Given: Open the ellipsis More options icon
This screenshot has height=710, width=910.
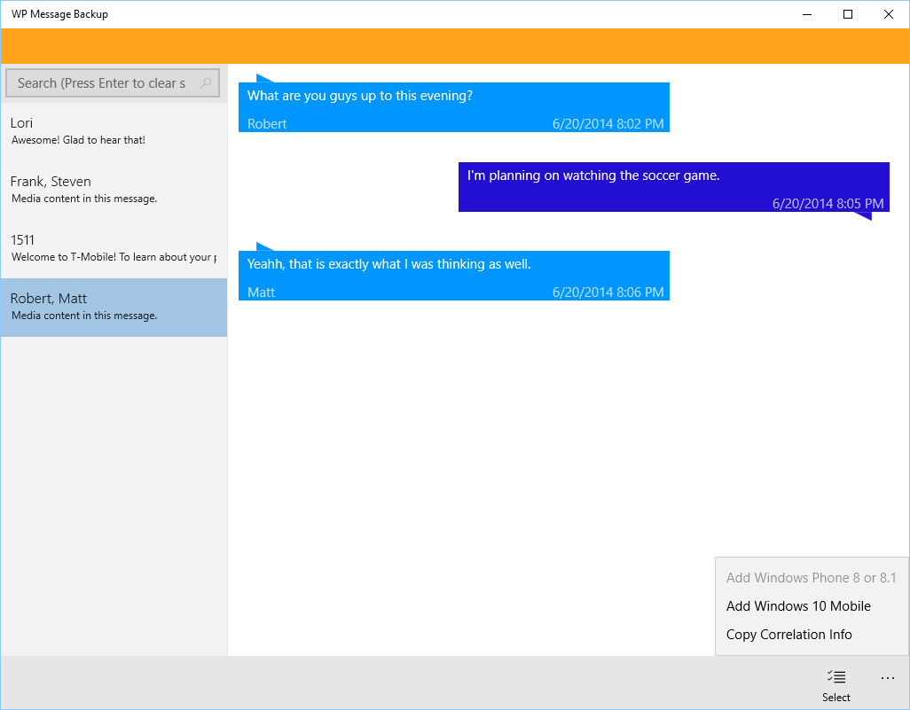Looking at the screenshot, I should [x=888, y=676].
